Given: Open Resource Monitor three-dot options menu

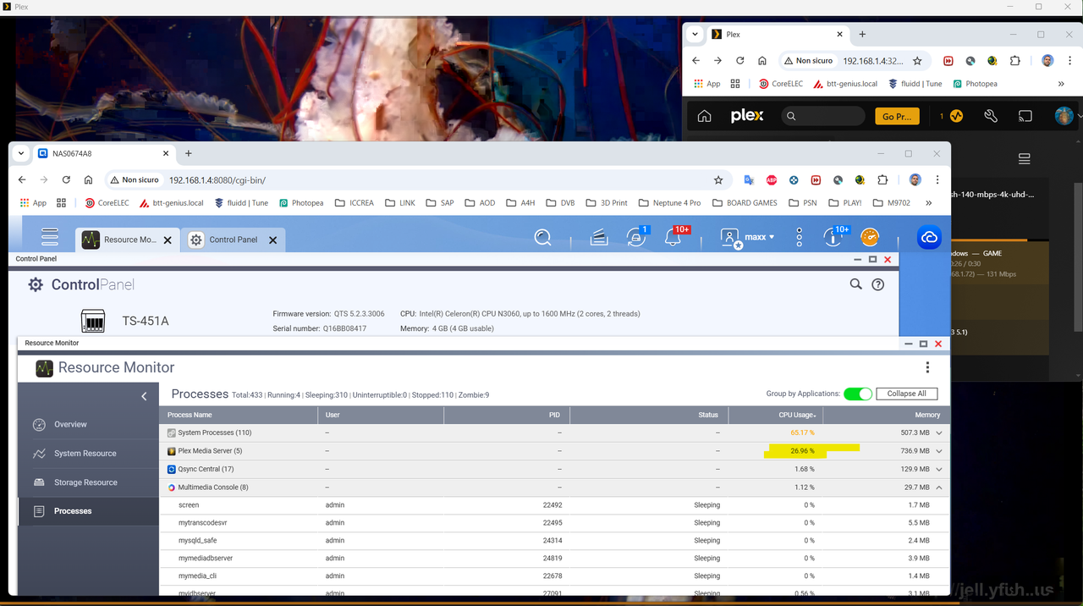Looking at the screenshot, I should [x=927, y=367].
